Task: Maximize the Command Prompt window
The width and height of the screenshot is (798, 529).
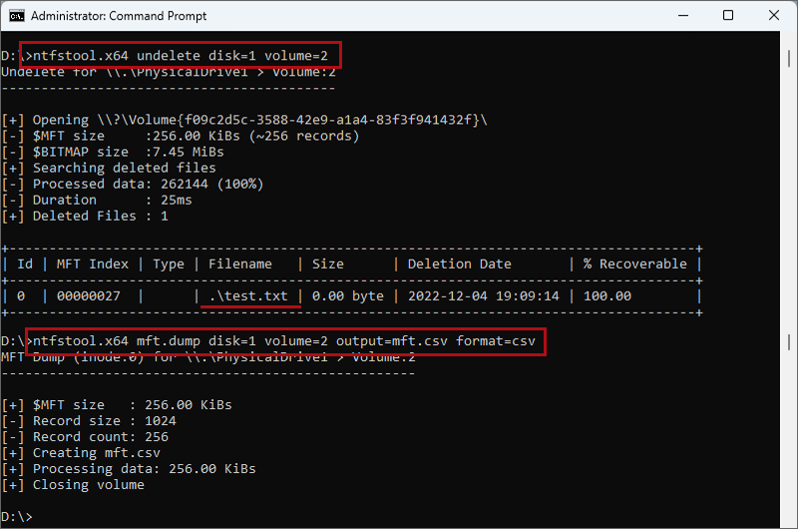Action: click(728, 16)
